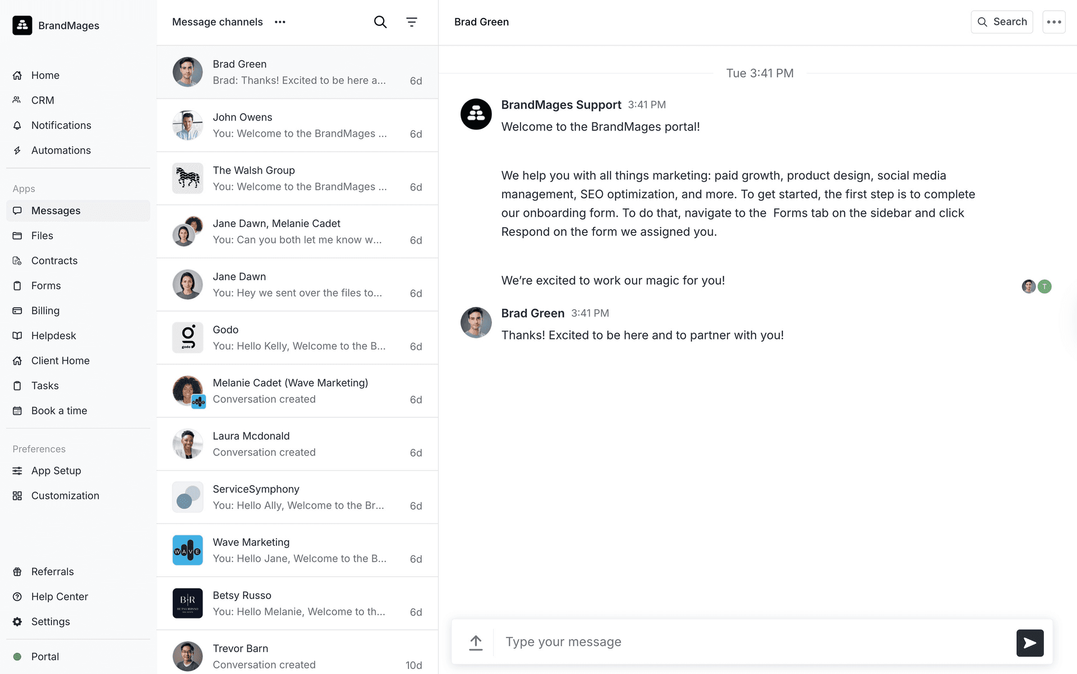The width and height of the screenshot is (1077, 674).
Task: Open the channel filter icon
Action: 412,22
